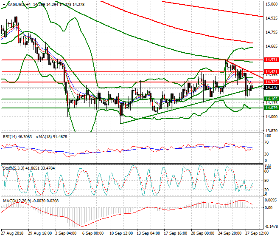Select the 6 Sep 00:00 time label
Screen dimensions: 280x238
[x=93, y=233]
